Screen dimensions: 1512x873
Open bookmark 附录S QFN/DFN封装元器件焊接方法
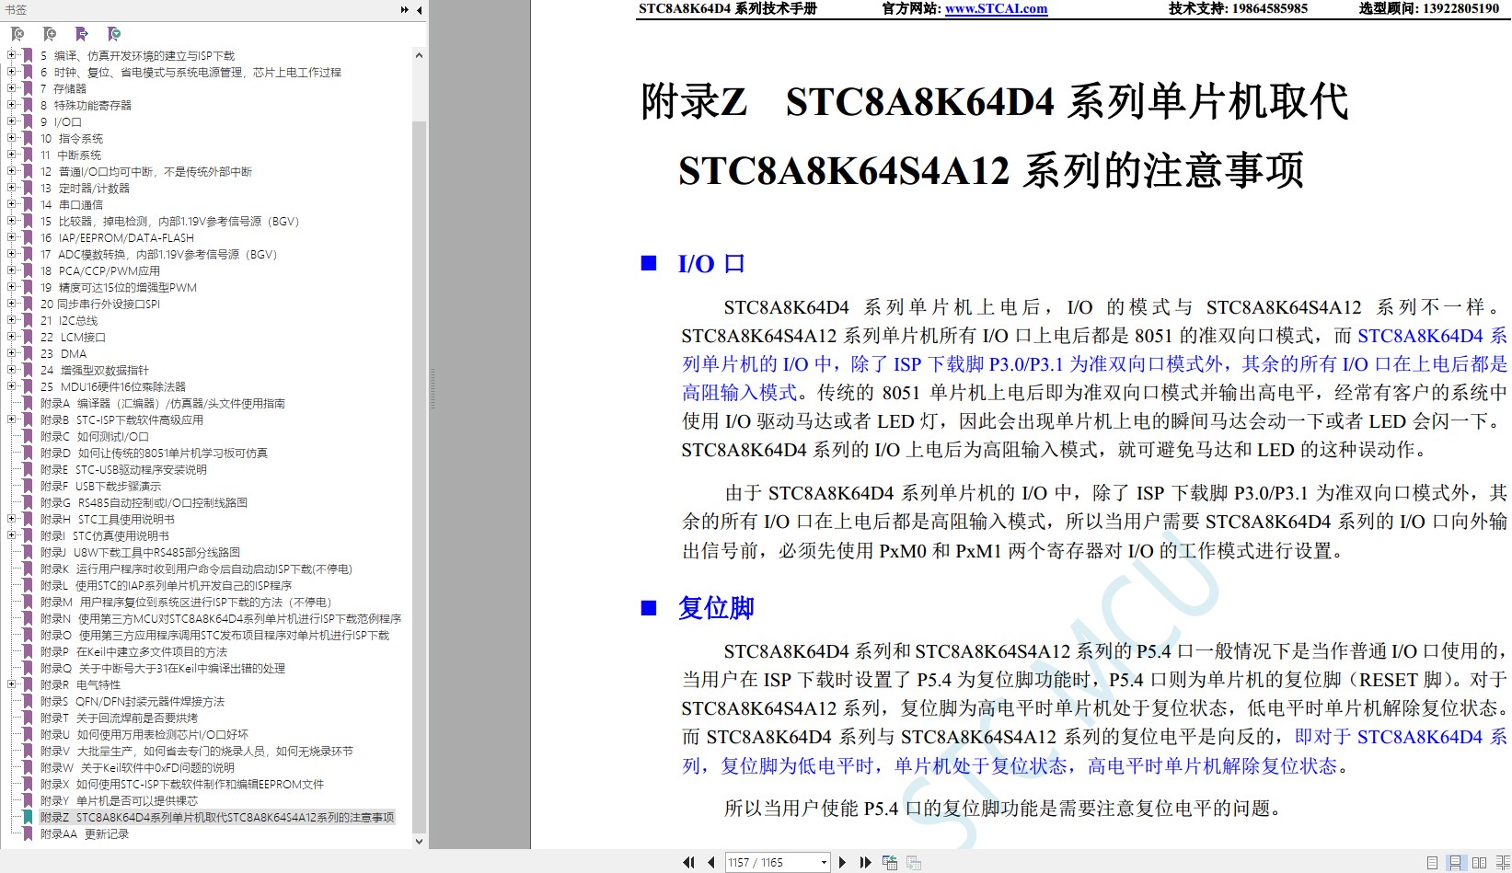click(x=133, y=701)
